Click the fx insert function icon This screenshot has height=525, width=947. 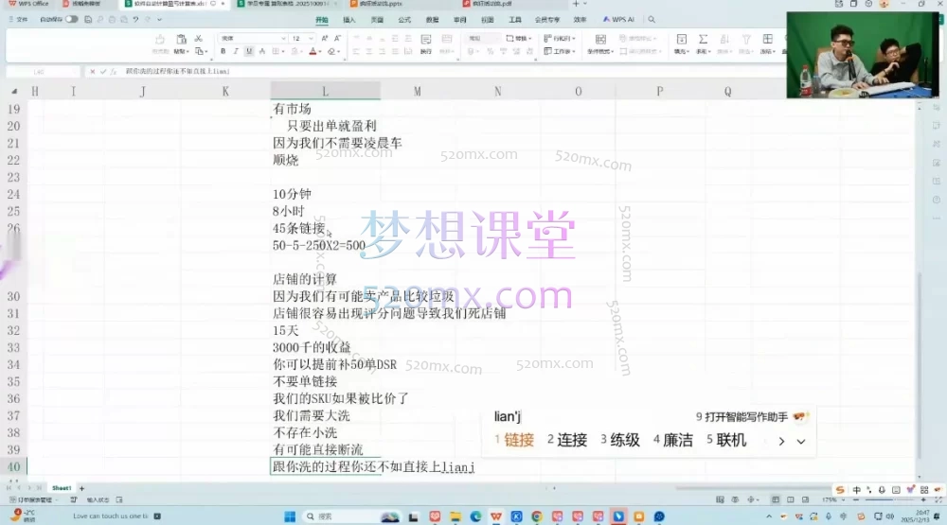(x=113, y=71)
